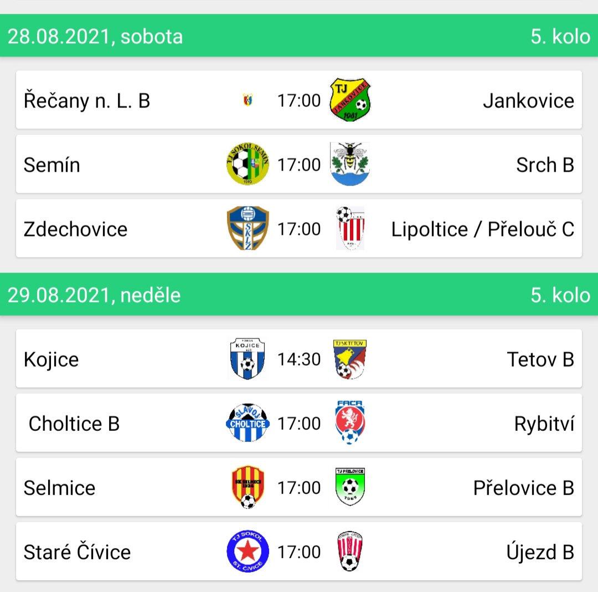This screenshot has width=598, height=592.
Task: Open the Semín vs Srch B 17:00 kickoff
Action: [299, 165]
